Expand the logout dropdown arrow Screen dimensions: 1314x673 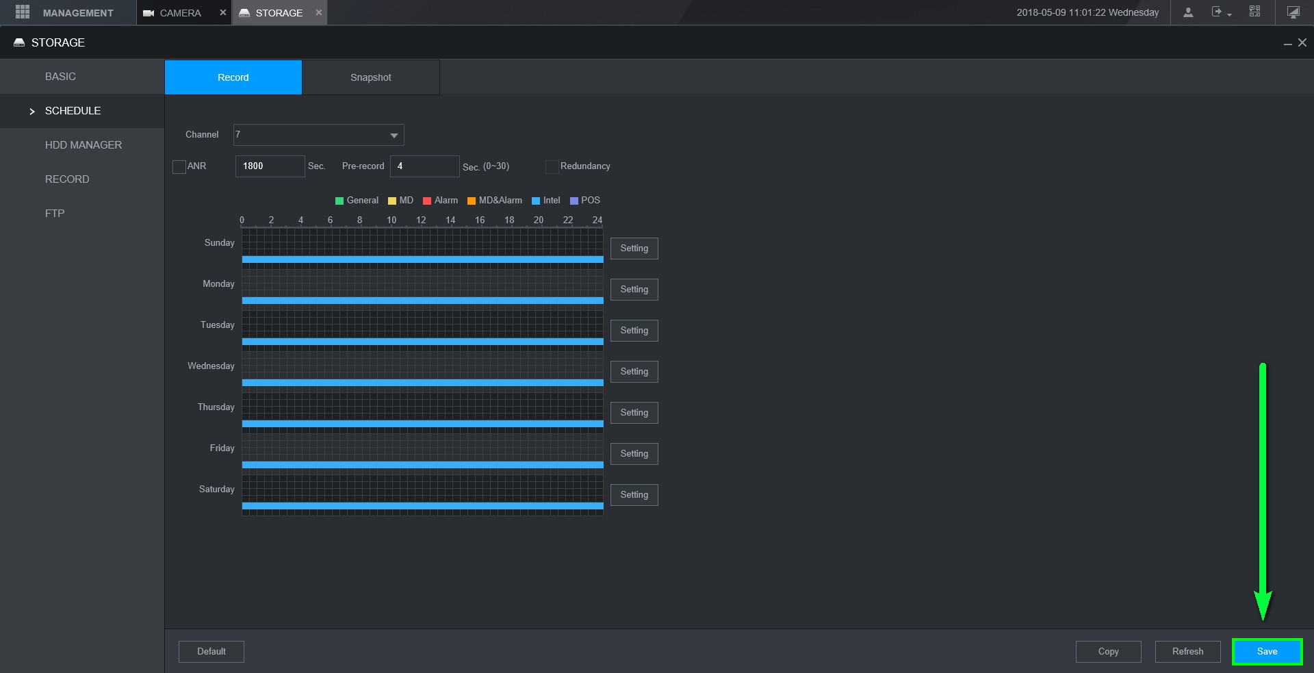[1229, 14]
